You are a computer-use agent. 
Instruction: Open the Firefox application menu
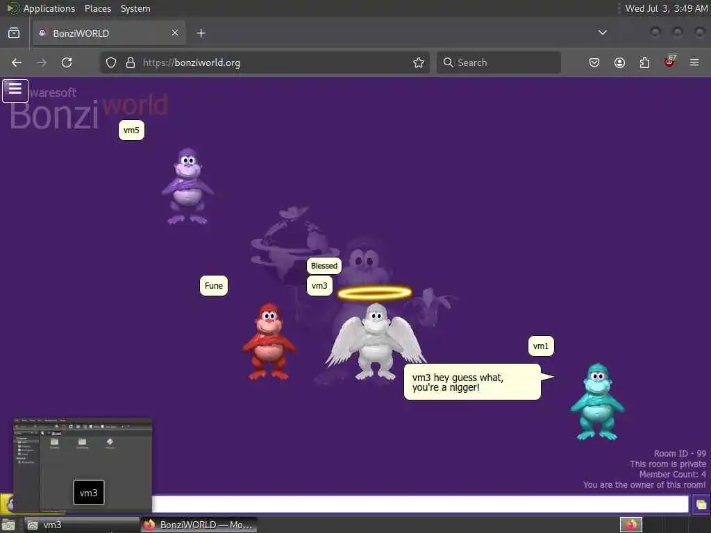pyautogui.click(x=694, y=62)
